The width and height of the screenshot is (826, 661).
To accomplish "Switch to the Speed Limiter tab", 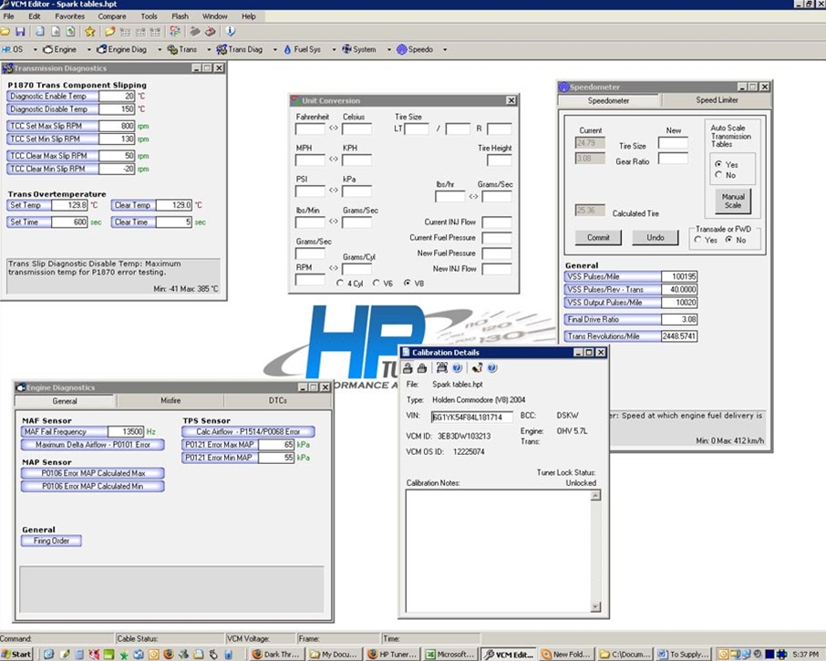I will [x=718, y=100].
